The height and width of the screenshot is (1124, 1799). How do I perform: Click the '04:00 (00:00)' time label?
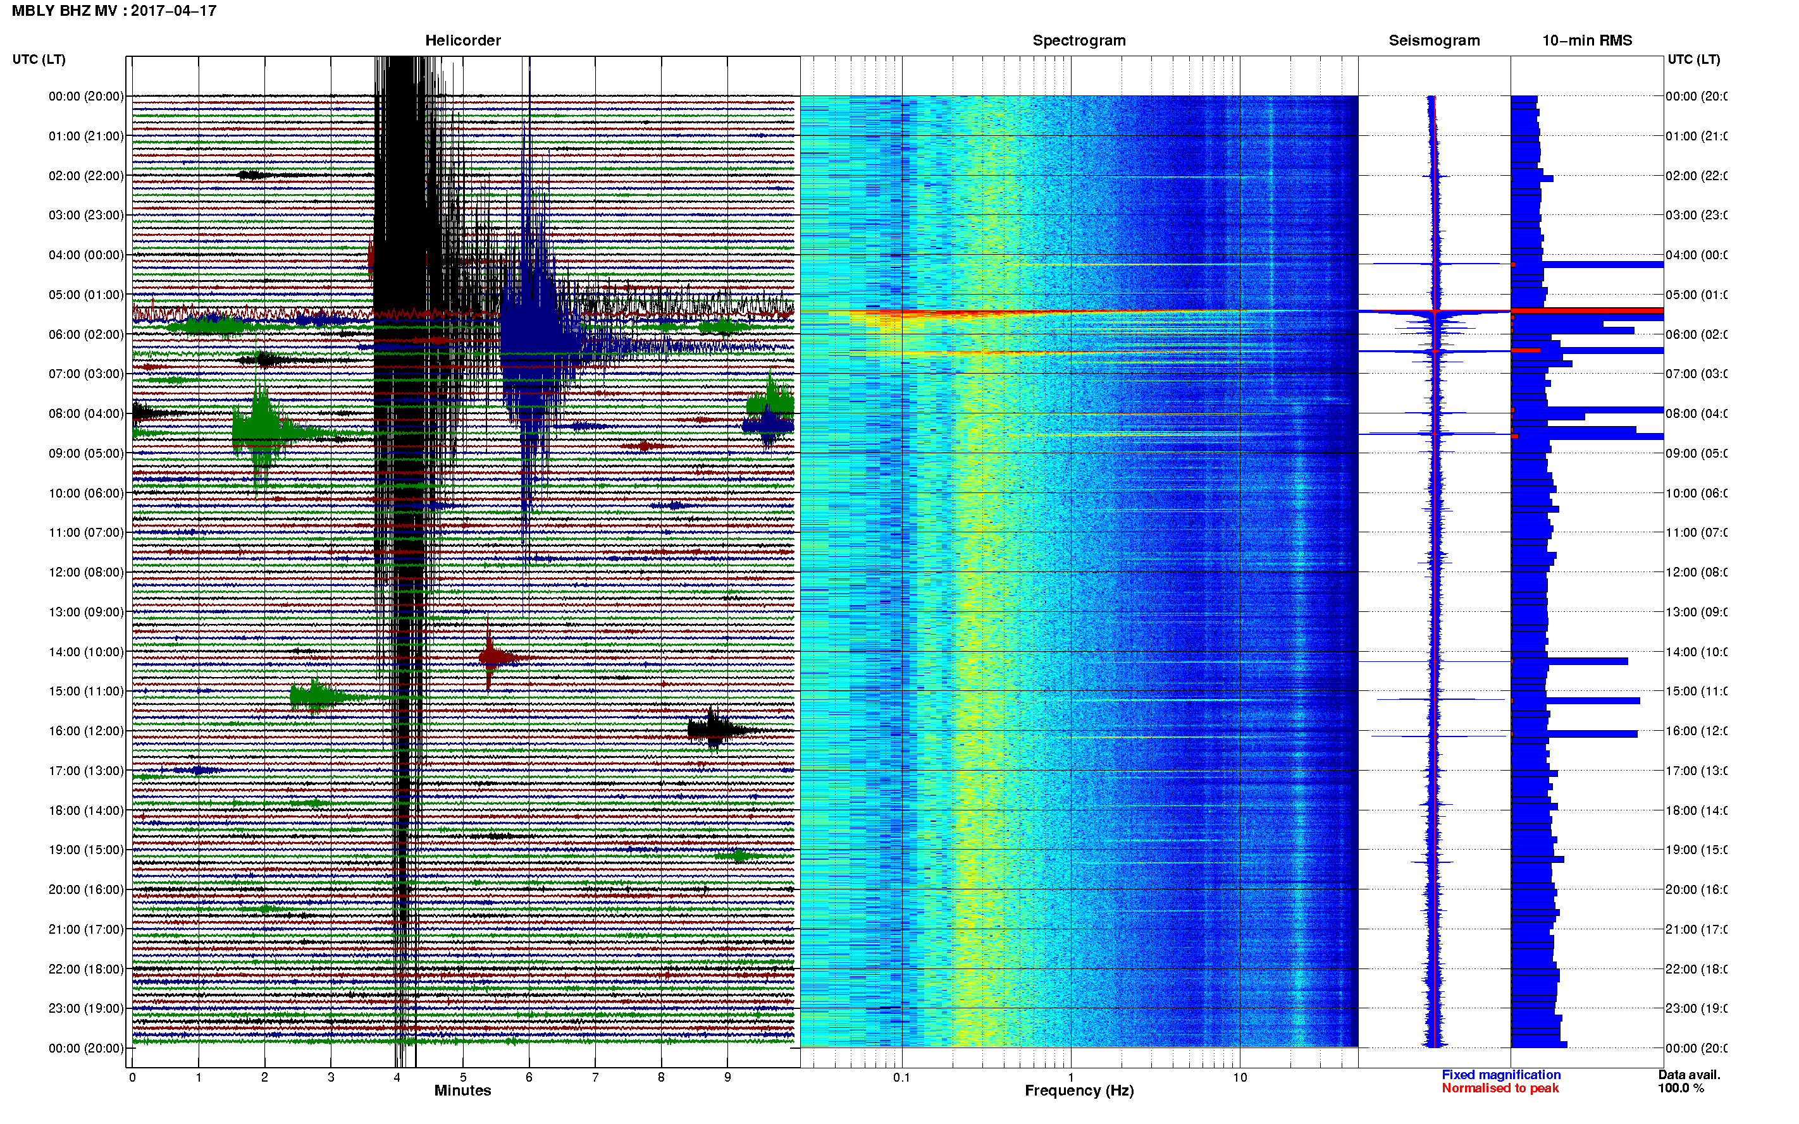click(86, 255)
